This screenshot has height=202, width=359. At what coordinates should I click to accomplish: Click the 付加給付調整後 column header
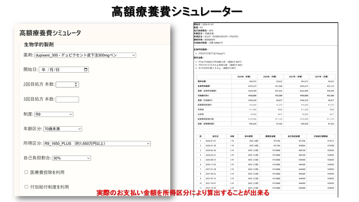pyautogui.click(x=322, y=136)
